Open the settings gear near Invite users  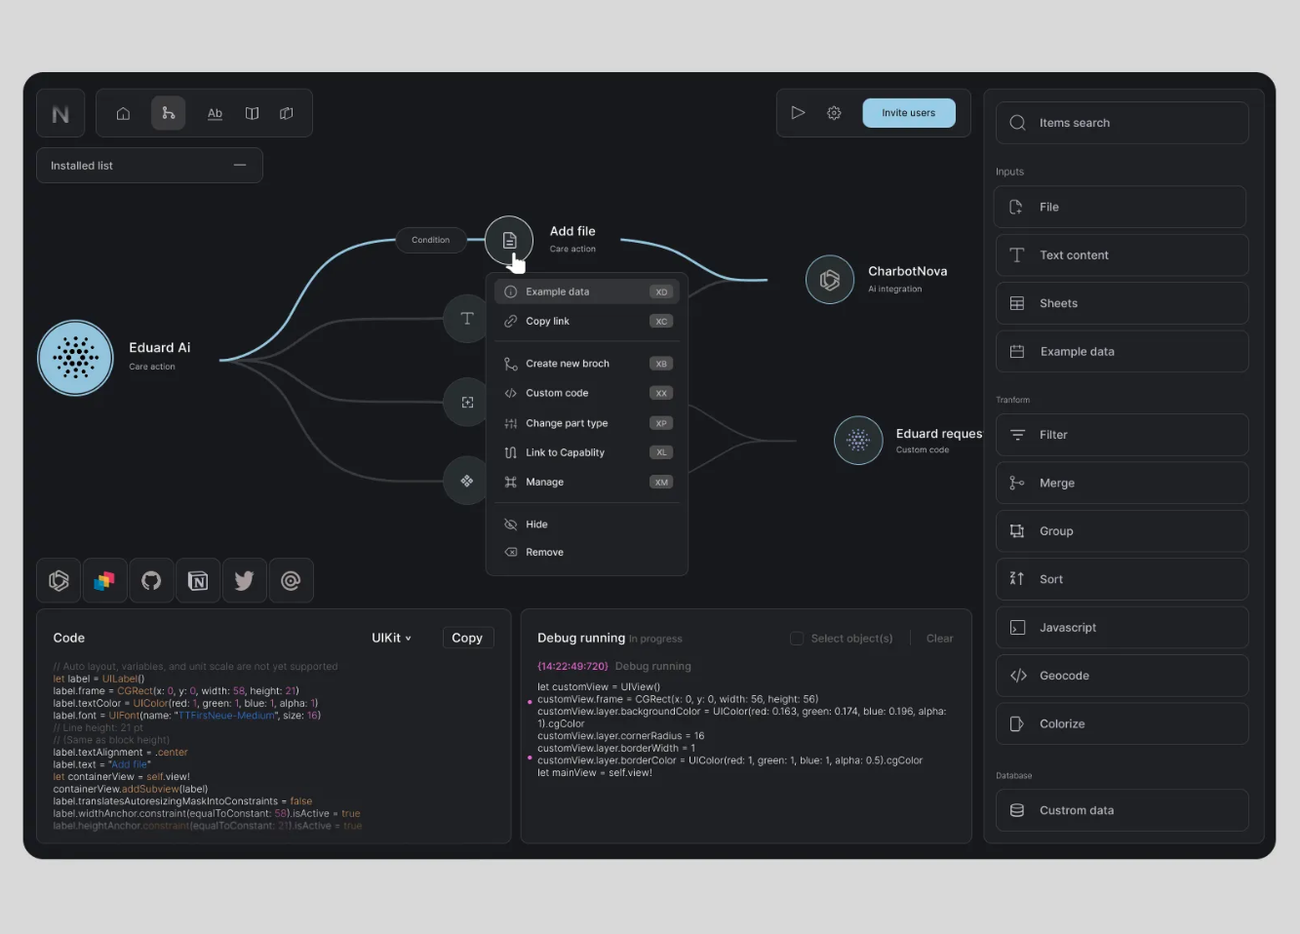(x=834, y=112)
